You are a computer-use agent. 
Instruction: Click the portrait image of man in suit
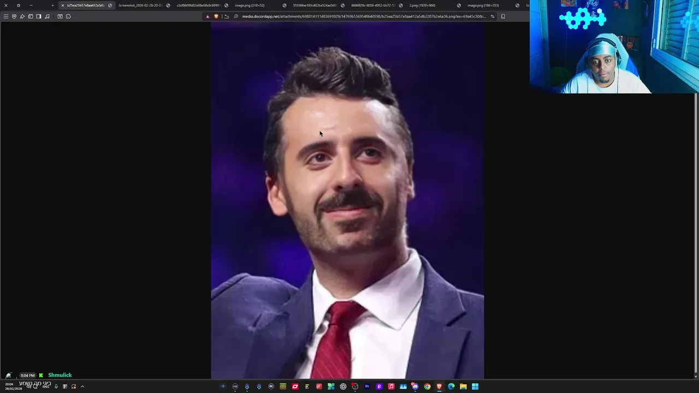347,201
